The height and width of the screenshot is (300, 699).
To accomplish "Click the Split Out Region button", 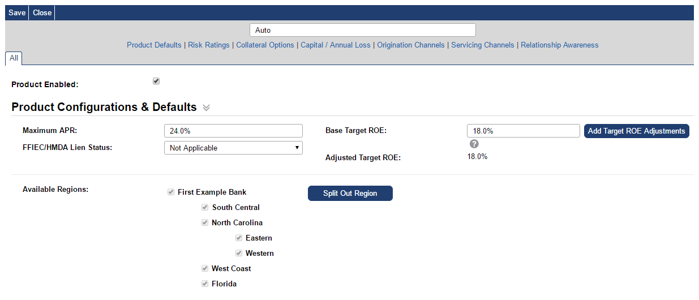I will pyautogui.click(x=350, y=193).
